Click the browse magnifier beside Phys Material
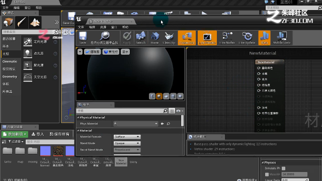322x181 pixels. point(168,124)
